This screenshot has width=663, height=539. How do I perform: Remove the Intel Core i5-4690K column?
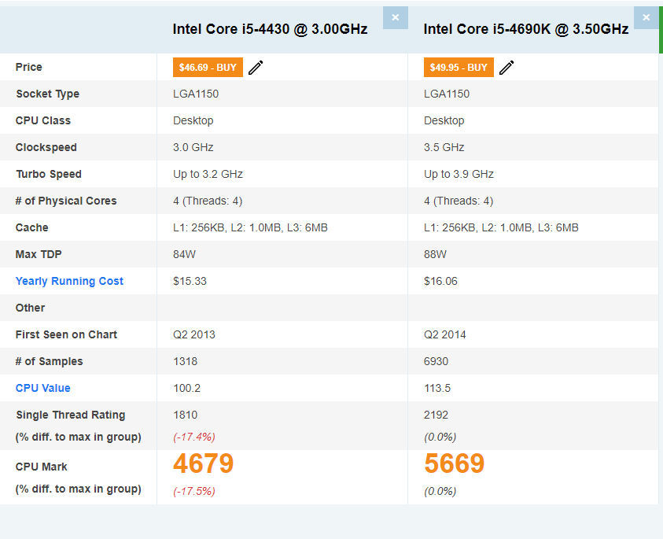[646, 17]
